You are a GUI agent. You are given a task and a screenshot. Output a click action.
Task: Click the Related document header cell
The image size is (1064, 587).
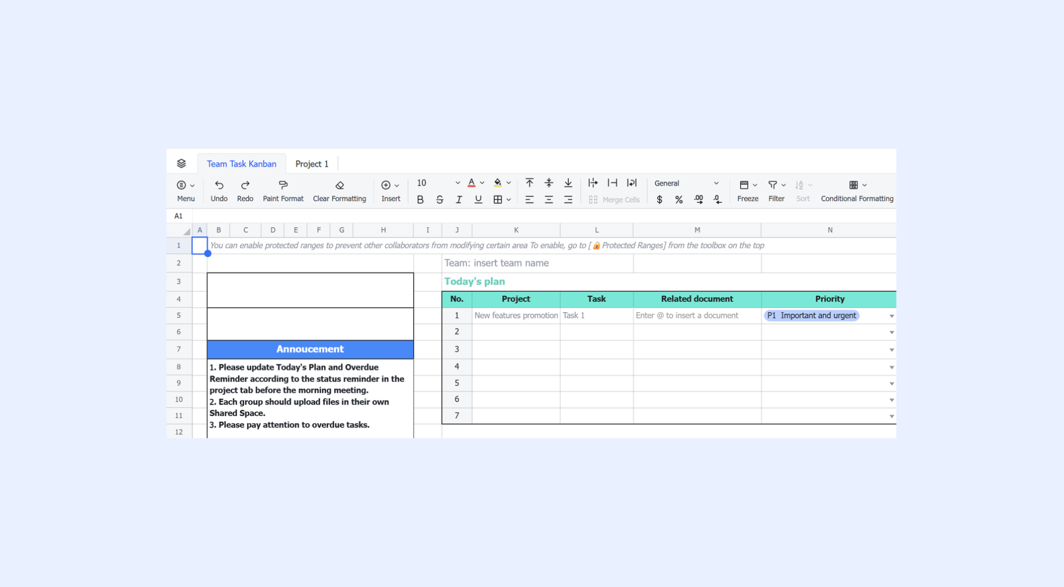pos(697,299)
